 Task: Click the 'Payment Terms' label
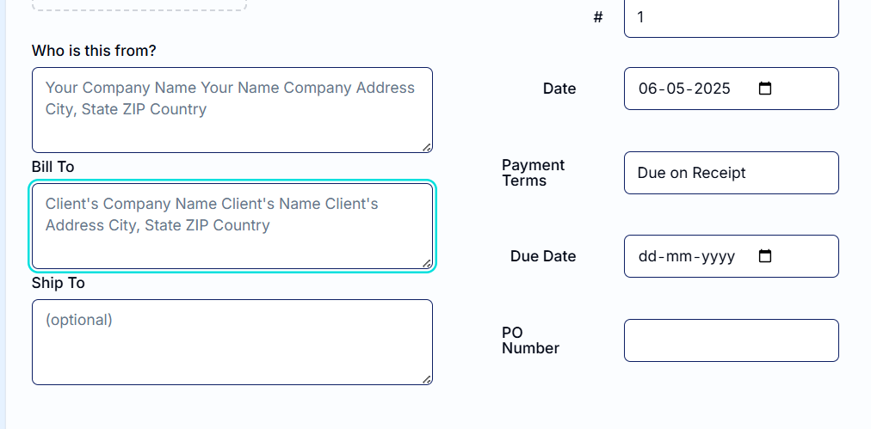[x=533, y=173]
